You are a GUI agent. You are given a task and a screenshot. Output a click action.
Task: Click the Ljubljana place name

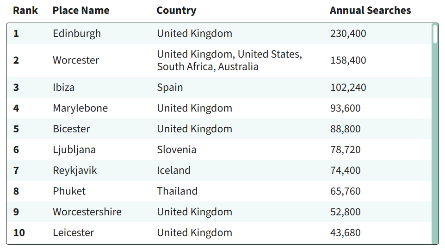[74, 150]
